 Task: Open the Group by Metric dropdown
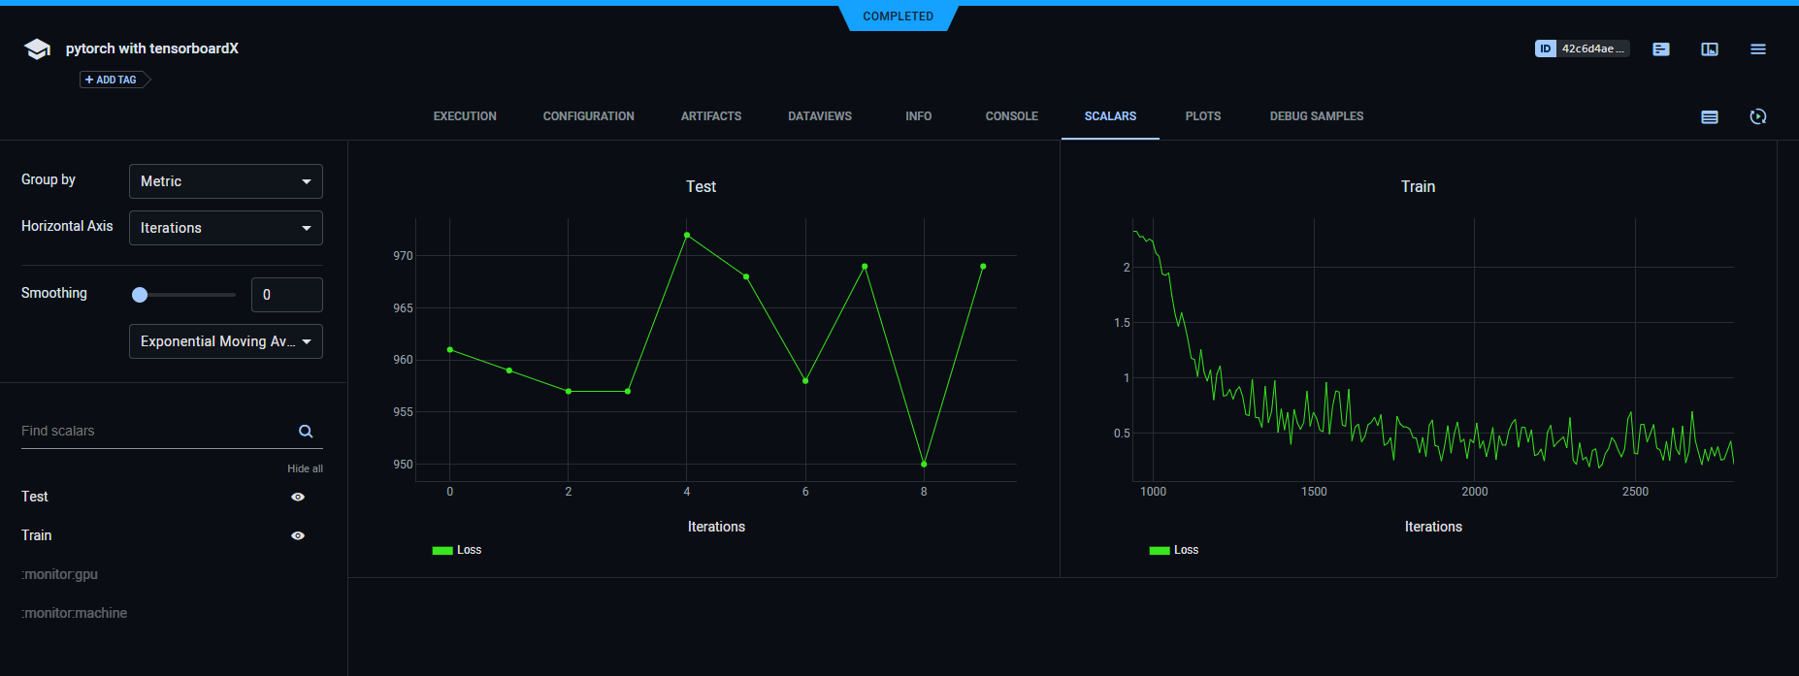(x=225, y=181)
